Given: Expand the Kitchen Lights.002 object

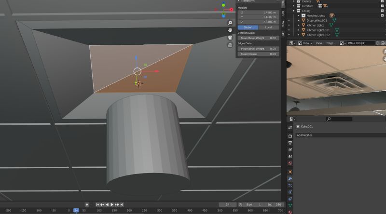Looking at the screenshot, I should click(299, 35).
